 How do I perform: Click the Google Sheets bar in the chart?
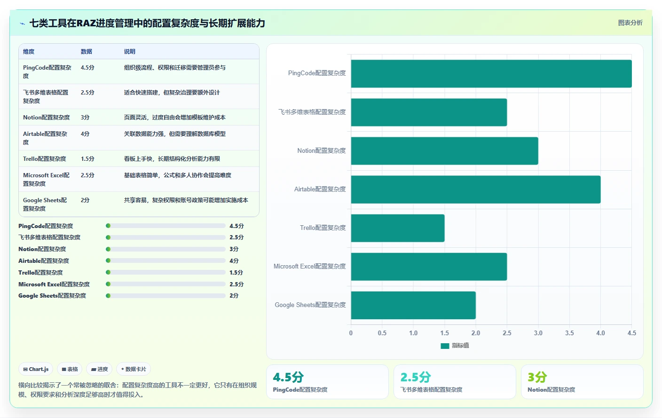pyautogui.click(x=413, y=305)
